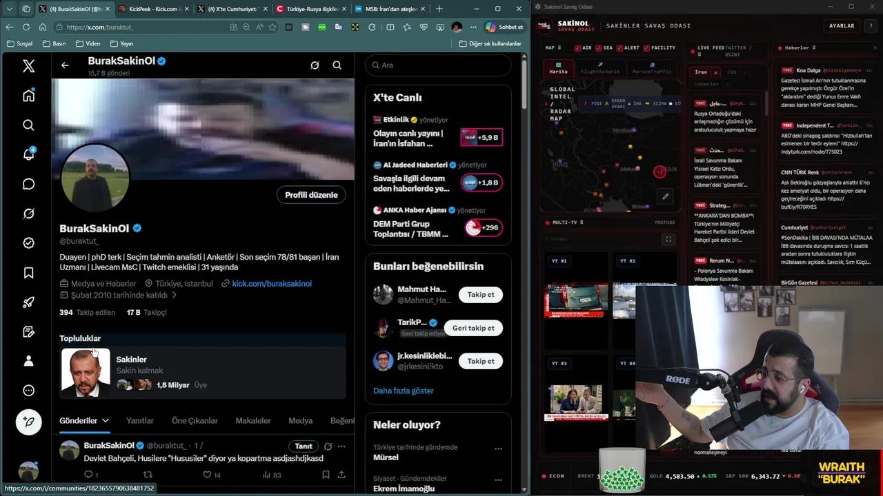Repost the Devlet Bahçeli tweet
Image resolution: width=883 pixels, height=496 pixels.
[x=147, y=475]
